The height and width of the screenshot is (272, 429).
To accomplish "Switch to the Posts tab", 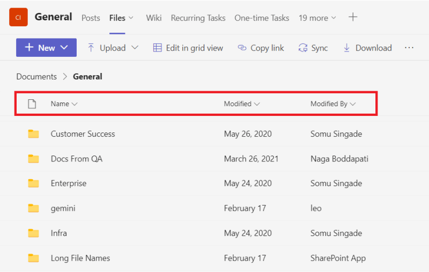I will (x=91, y=18).
